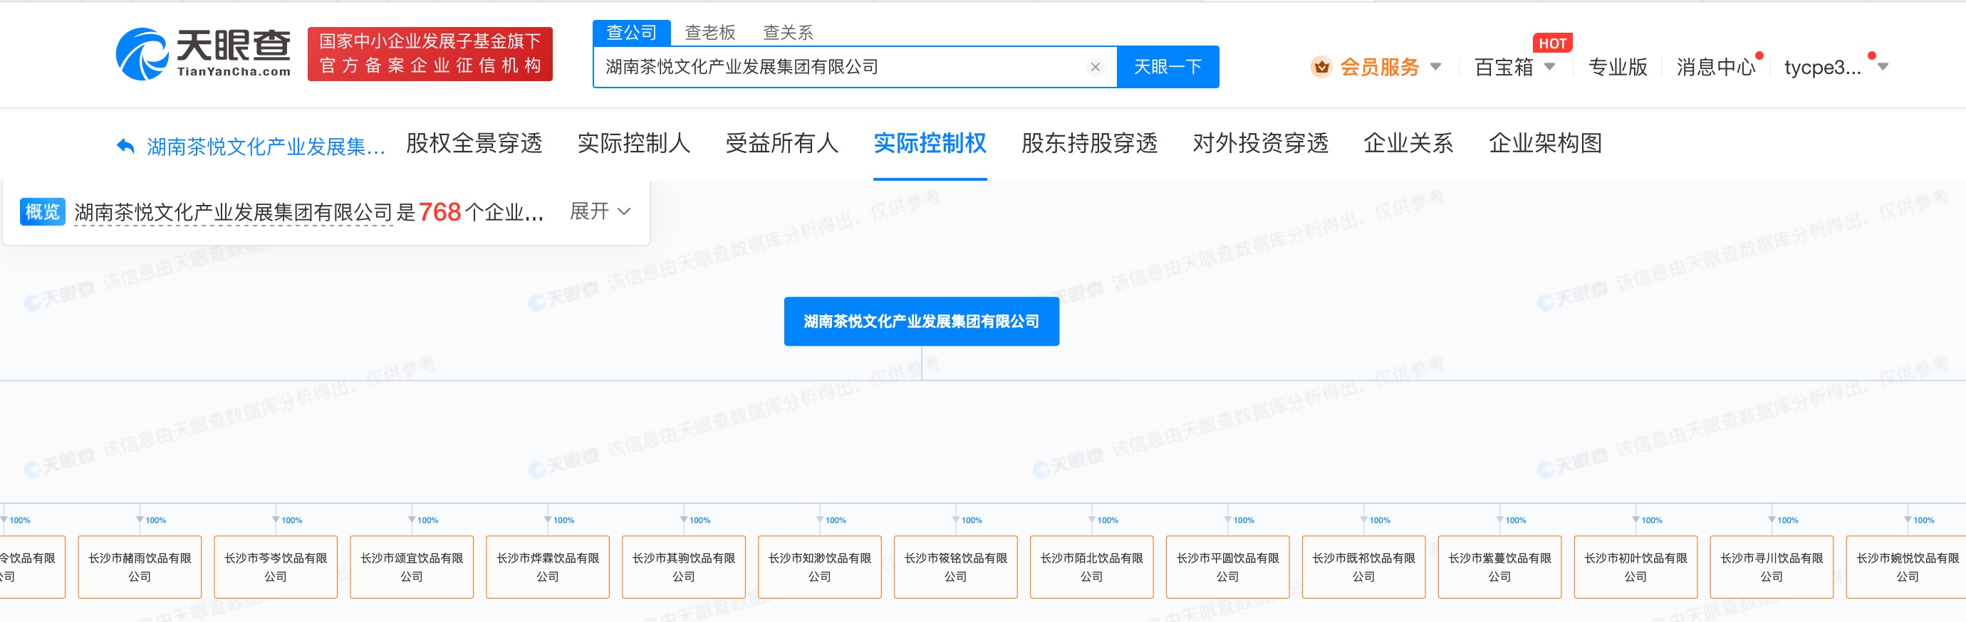Select node 长沙市颂宜饮品有限公司
Viewport: 1966px width, 622px height.
(412, 566)
